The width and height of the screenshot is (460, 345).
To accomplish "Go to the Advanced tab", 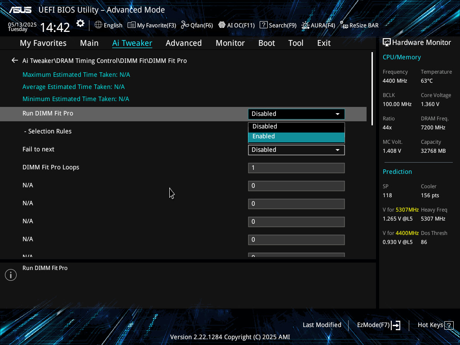I will click(x=184, y=43).
